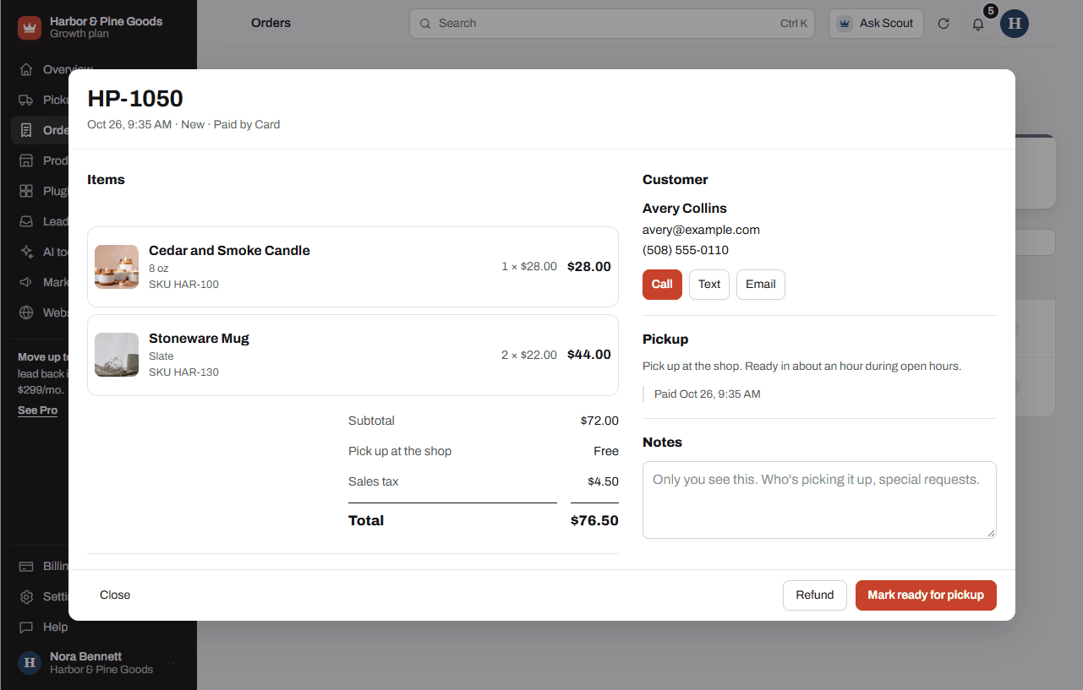Click the Ask Scout button
Screen dimensions: 1083x690
pos(876,24)
